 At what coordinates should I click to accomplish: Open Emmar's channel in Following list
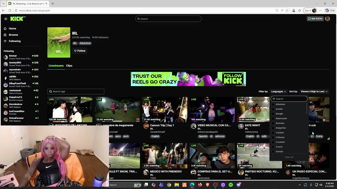[x=21, y=57]
